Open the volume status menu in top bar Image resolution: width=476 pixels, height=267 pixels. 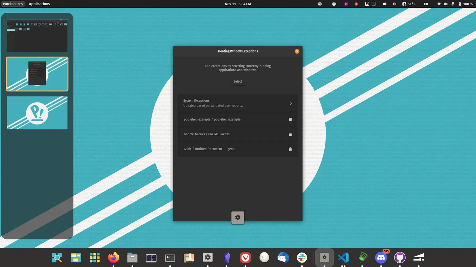pos(446,4)
